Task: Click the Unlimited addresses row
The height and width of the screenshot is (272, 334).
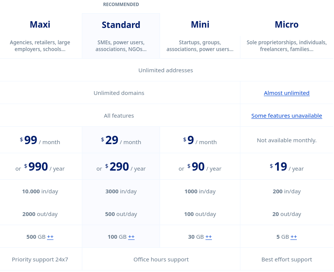Action: (166, 70)
